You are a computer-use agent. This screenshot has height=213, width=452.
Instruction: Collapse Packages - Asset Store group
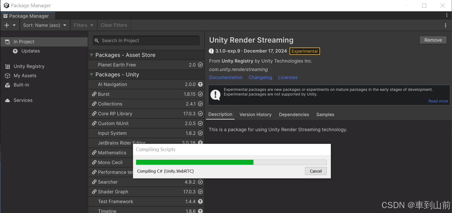(92, 55)
